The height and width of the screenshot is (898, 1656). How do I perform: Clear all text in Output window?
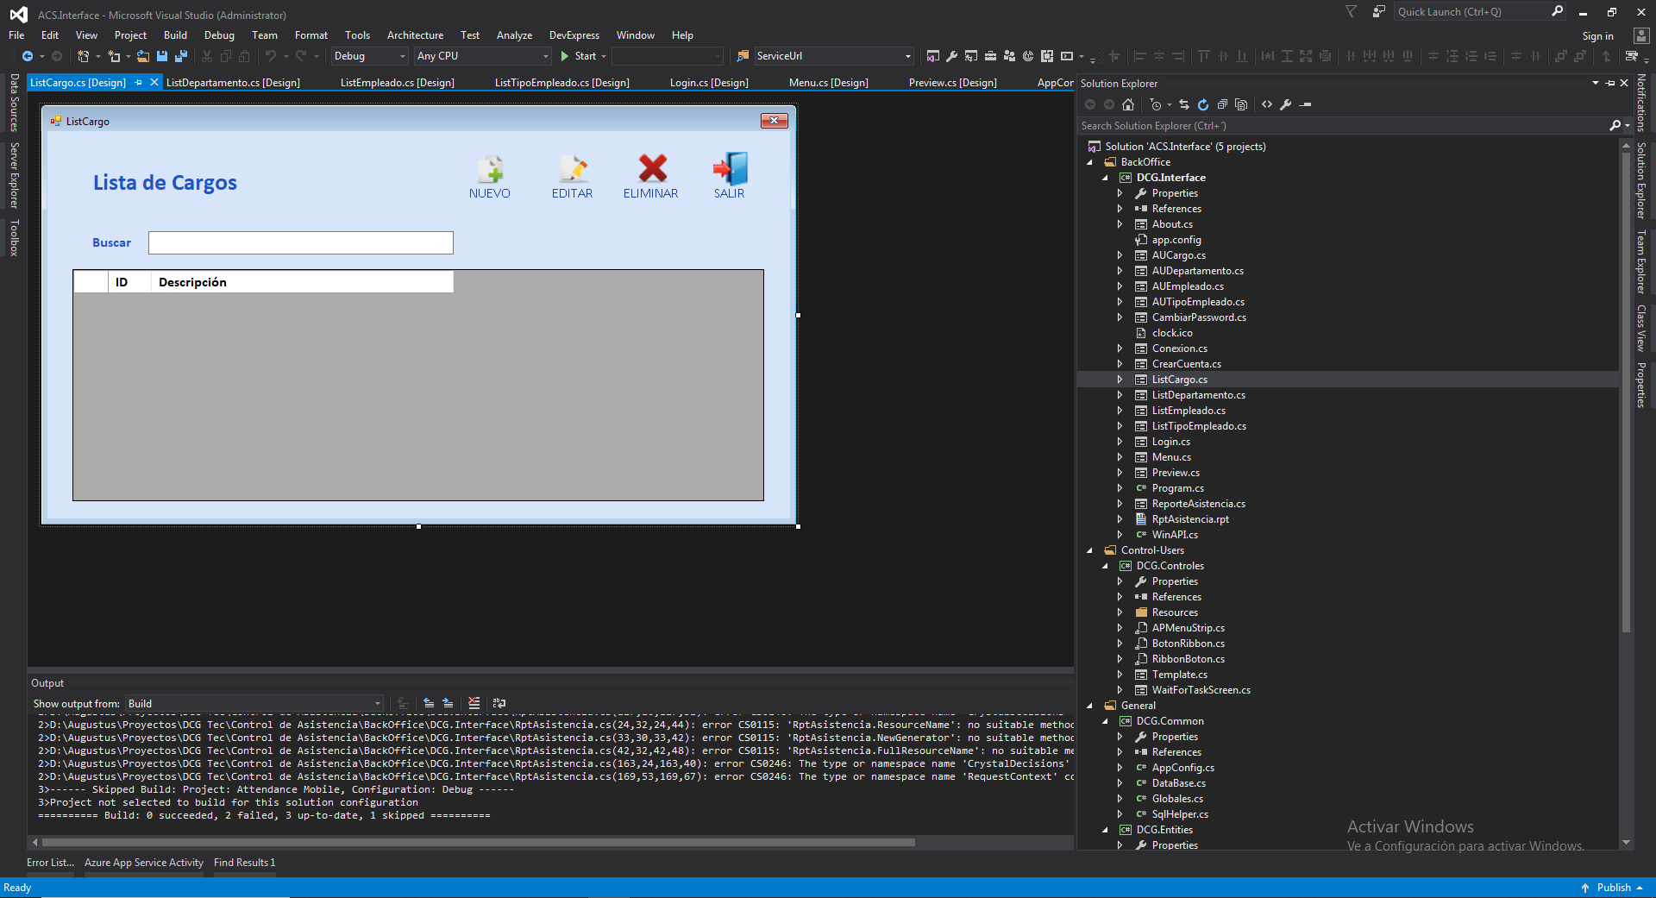pos(474,703)
